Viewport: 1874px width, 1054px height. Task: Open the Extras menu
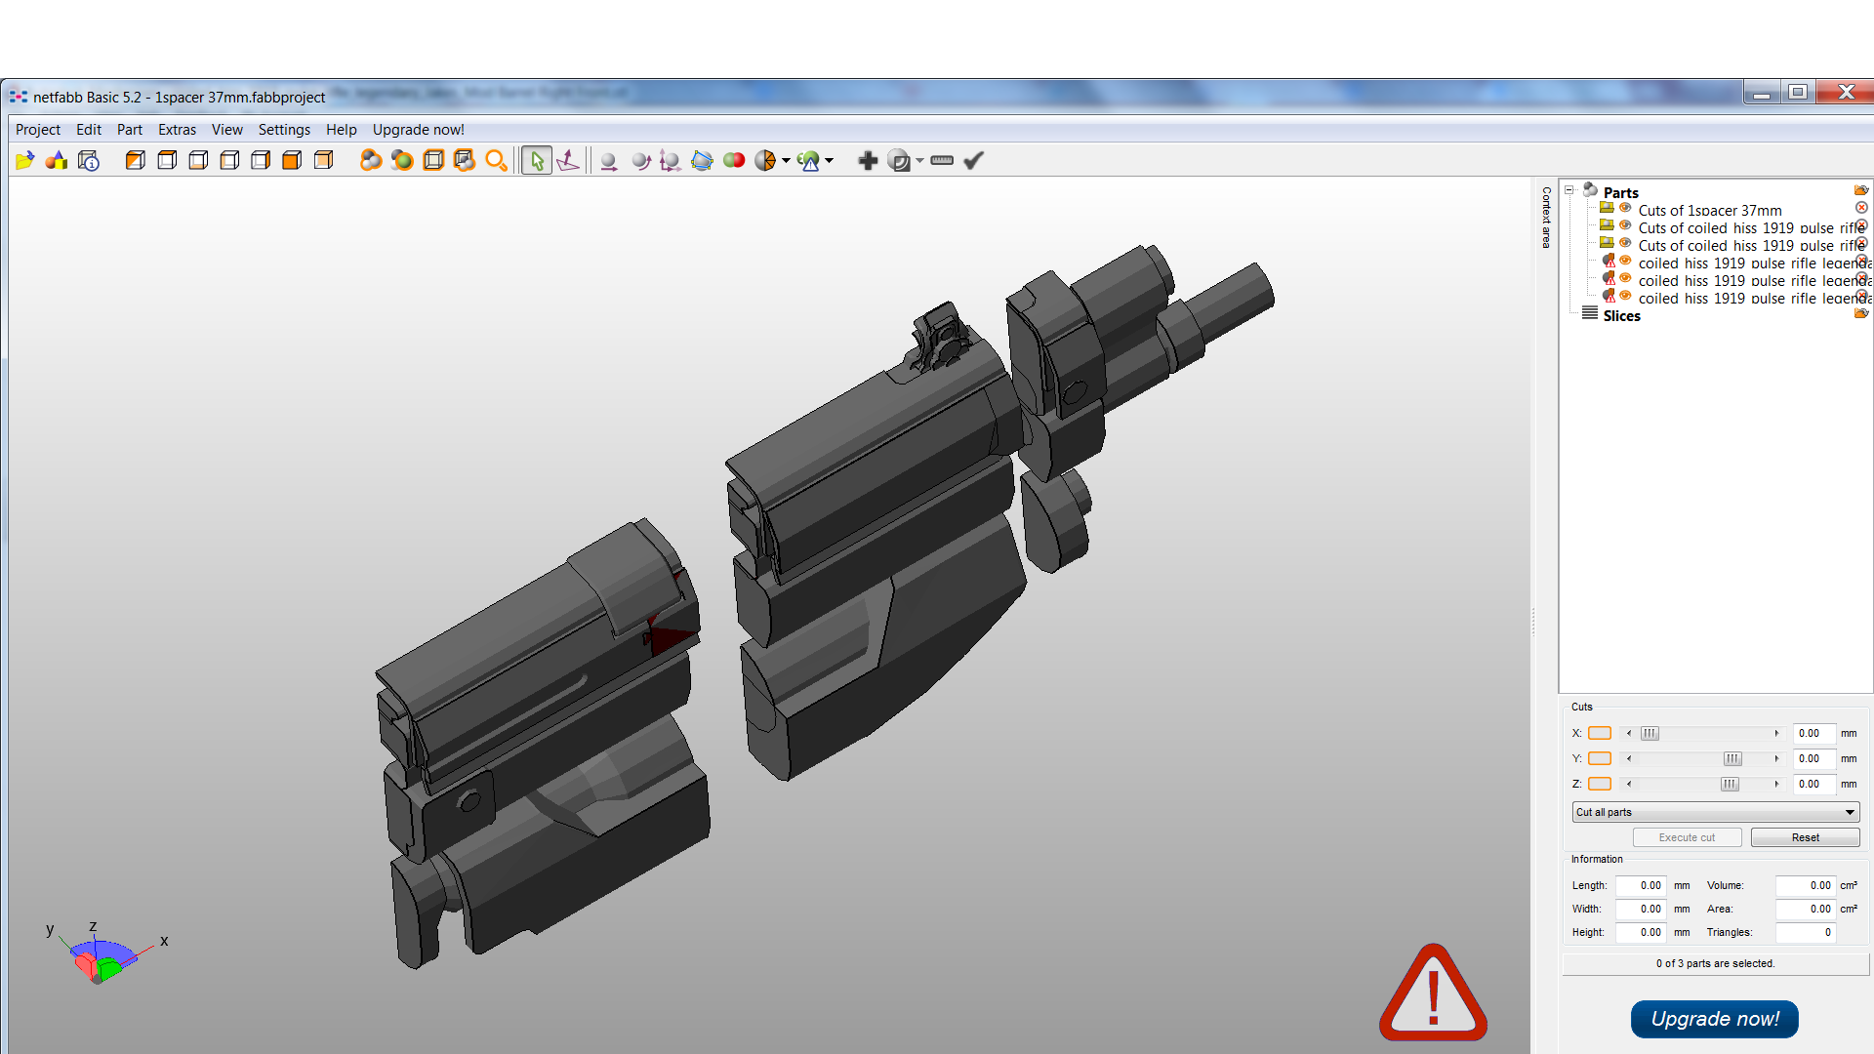(177, 130)
